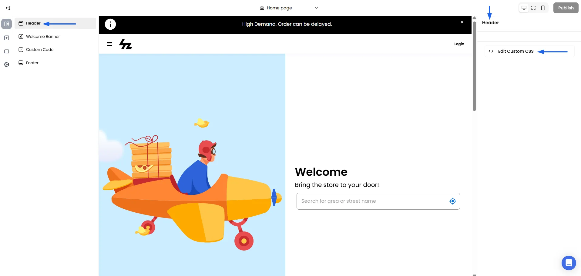Click the locate me target icon
This screenshot has width=581, height=276.
point(453,201)
